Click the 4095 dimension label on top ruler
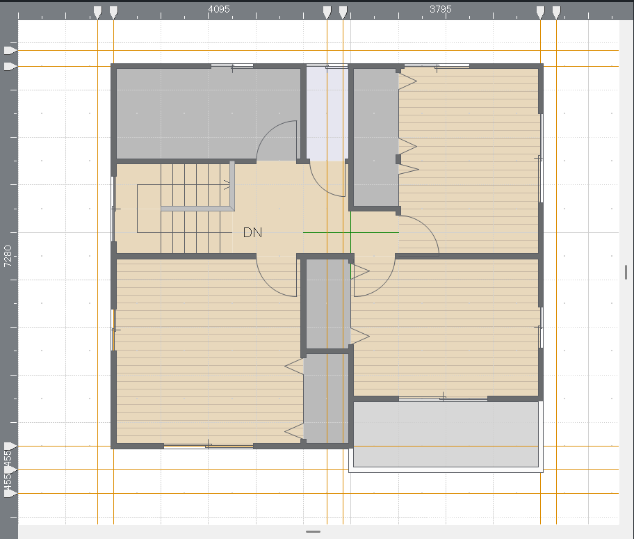This screenshot has width=634, height=539. click(219, 10)
